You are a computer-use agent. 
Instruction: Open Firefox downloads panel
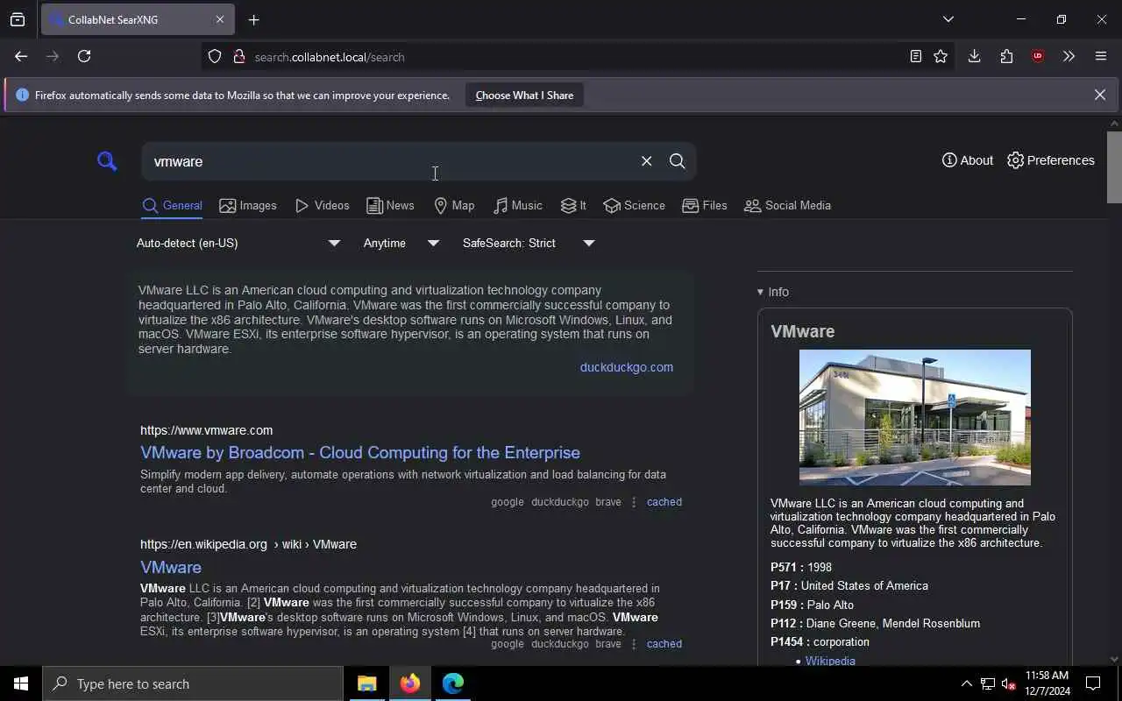[974, 56]
